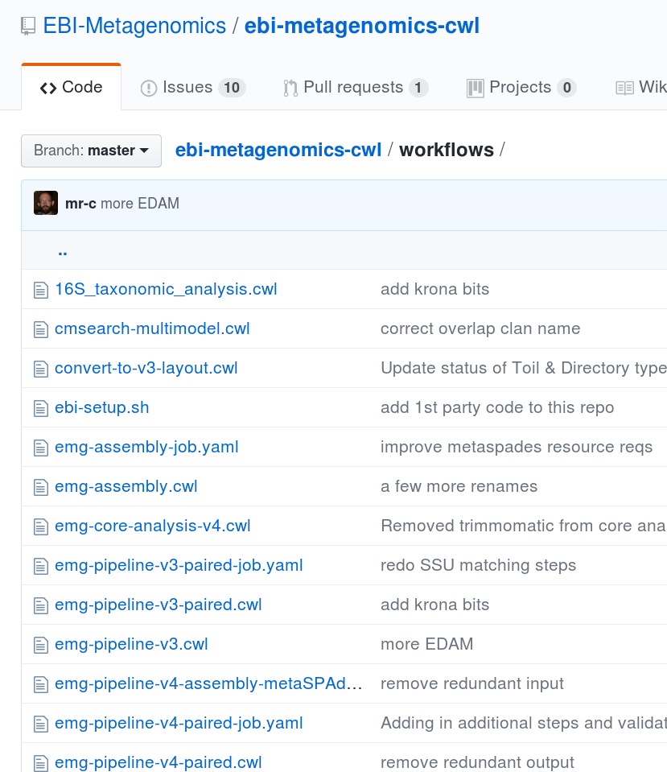667x772 pixels.
Task: Open the latest commit message more EDAM in header
Action: coord(140,204)
